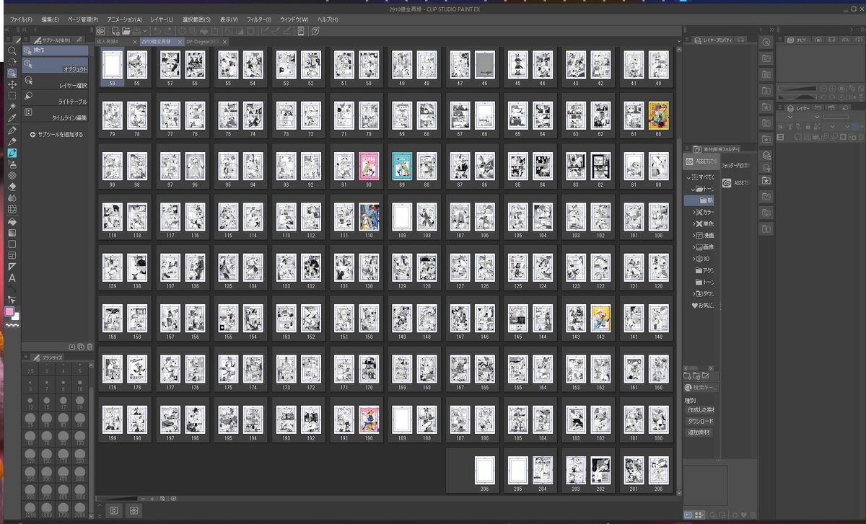Collapse the トーン material folder
The width and height of the screenshot is (866, 524).
click(694, 189)
